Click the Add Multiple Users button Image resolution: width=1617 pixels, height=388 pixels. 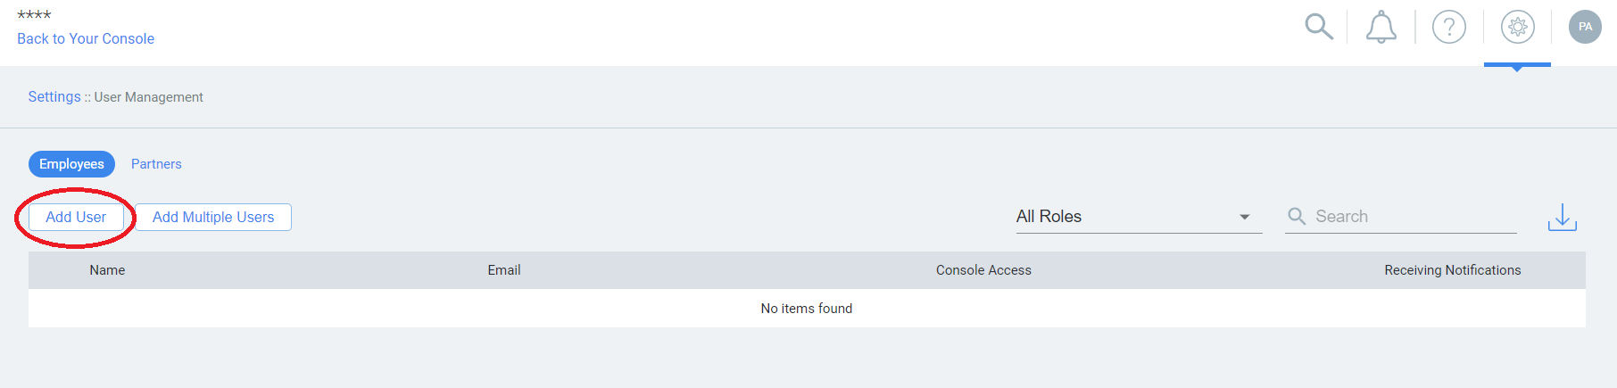[213, 217]
